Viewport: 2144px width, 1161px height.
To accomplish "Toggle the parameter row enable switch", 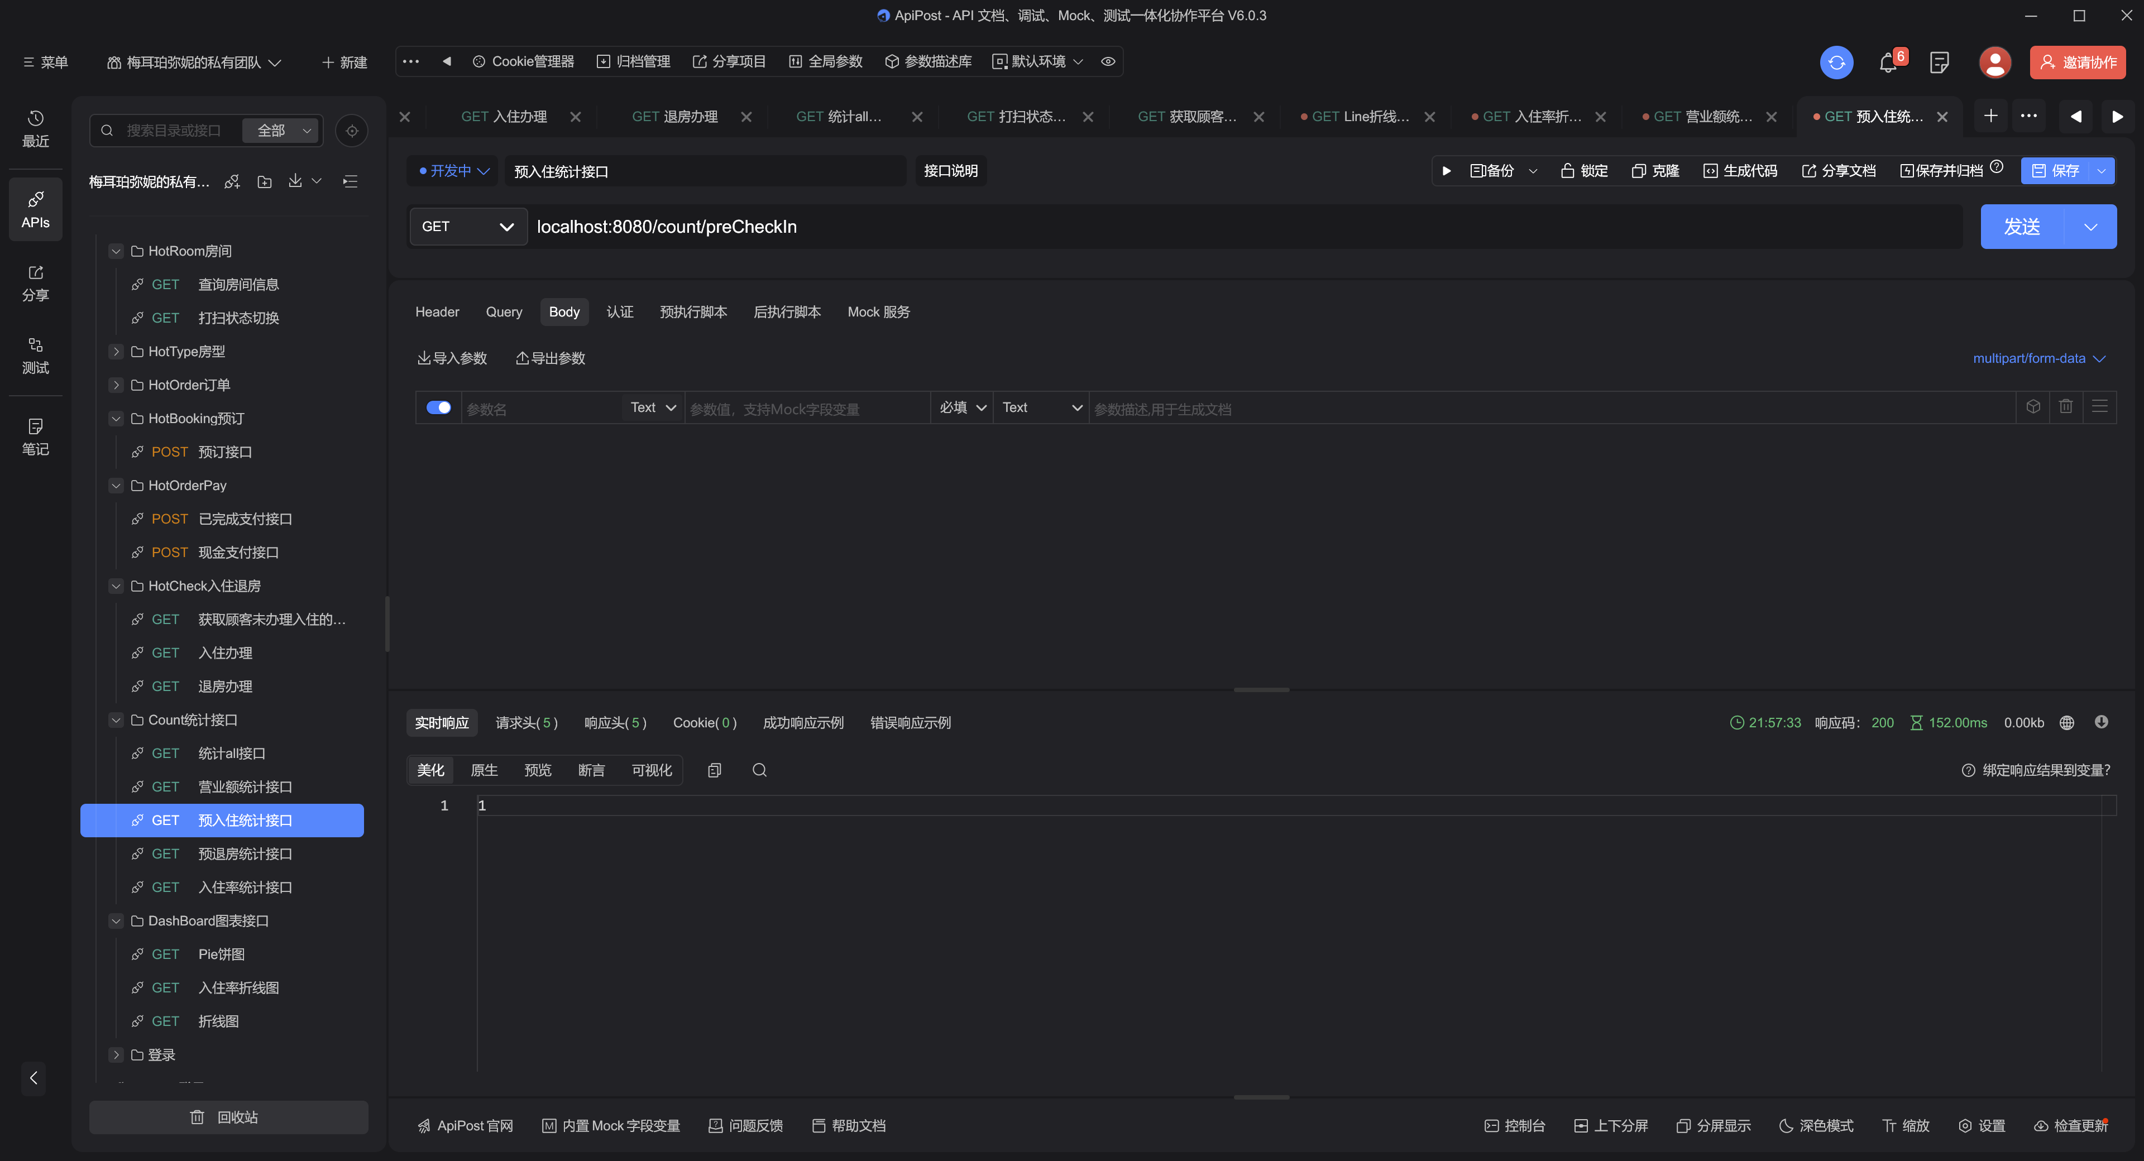I will point(439,407).
